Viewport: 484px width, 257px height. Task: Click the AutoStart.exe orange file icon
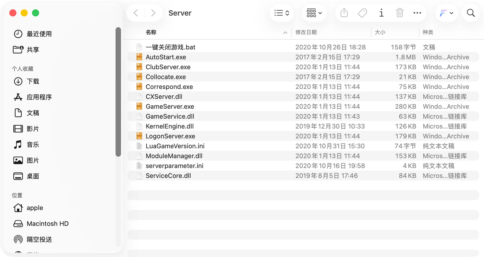(x=139, y=57)
